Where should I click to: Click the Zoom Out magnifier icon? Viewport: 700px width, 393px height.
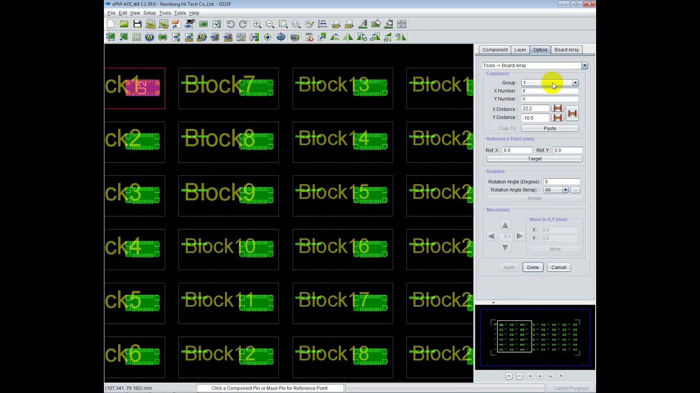[x=270, y=24]
